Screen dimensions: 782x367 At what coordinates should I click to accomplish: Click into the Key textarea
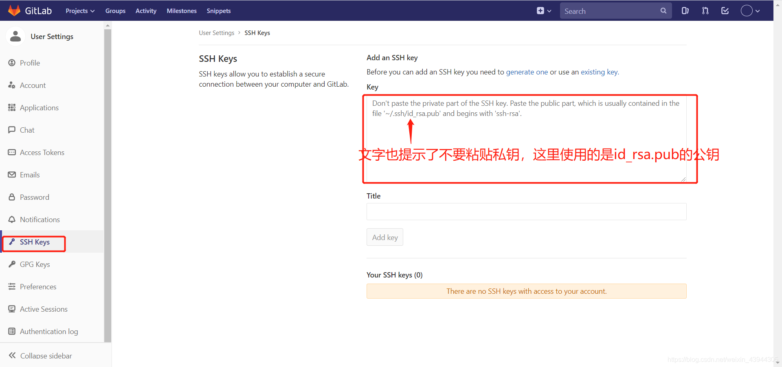[x=526, y=138]
